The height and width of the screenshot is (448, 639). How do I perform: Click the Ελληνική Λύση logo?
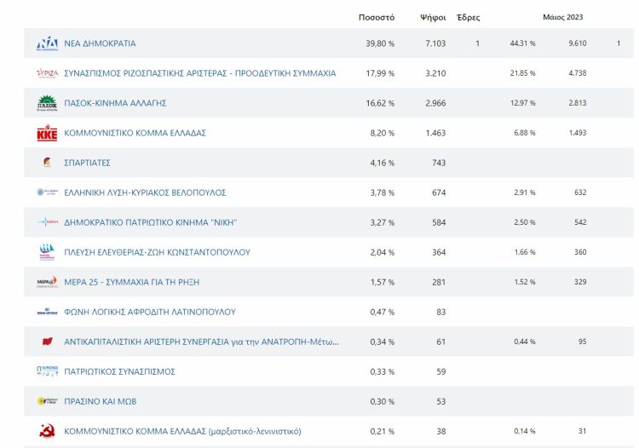(47, 192)
